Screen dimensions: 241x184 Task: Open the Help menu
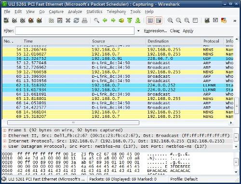(149, 12)
